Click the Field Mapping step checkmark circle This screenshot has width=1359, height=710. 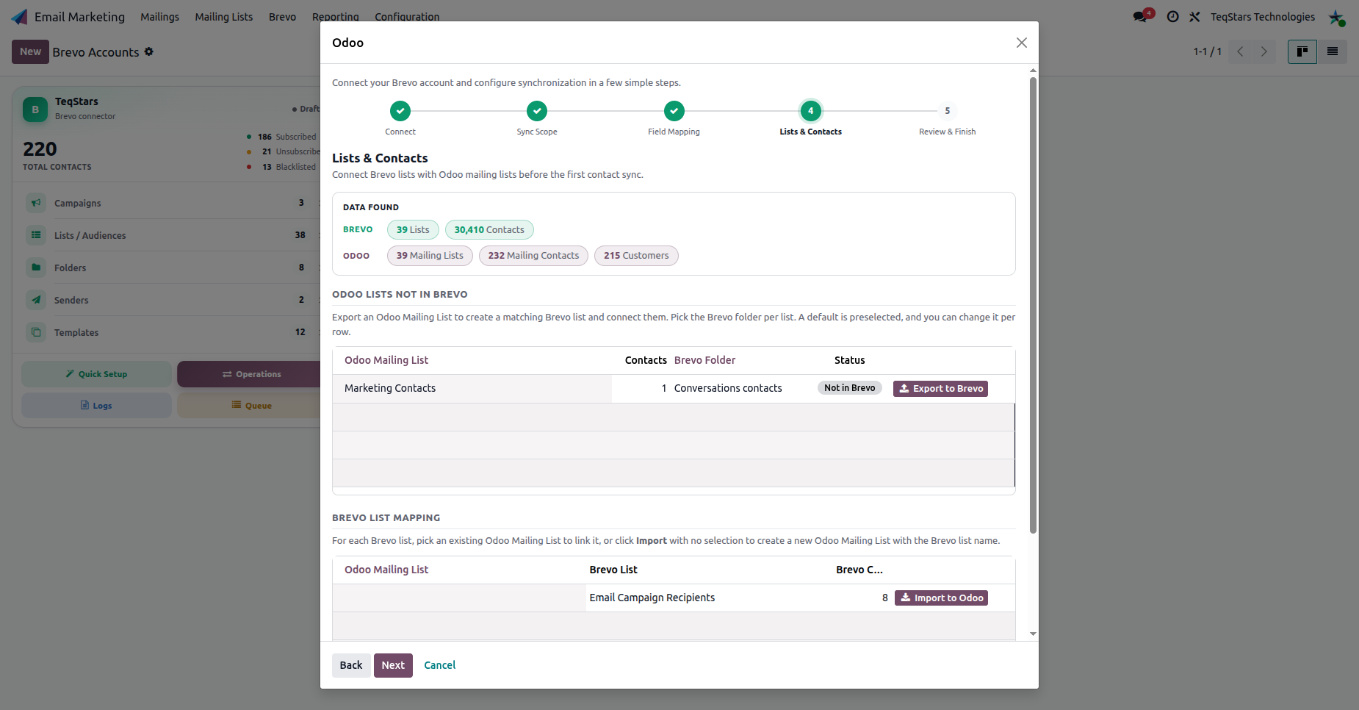click(674, 111)
